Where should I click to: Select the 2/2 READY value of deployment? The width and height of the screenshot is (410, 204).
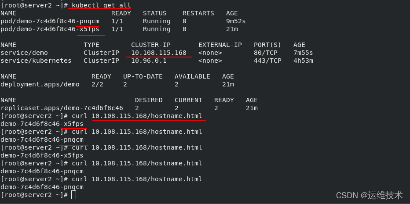pyautogui.click(x=97, y=84)
